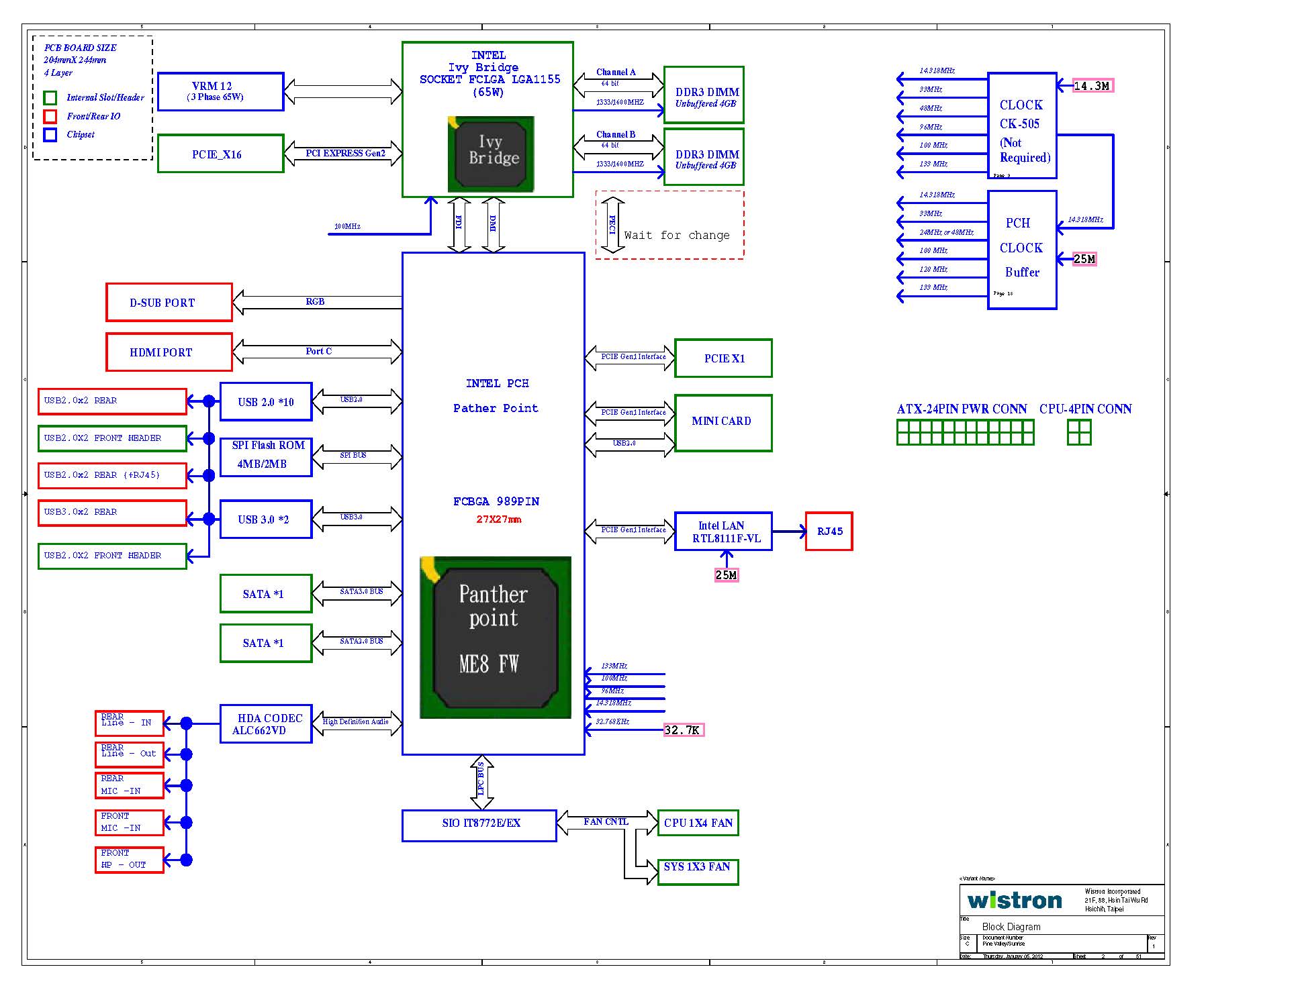Click the PECI double arrow symbol
Image resolution: width=1304 pixels, height=1004 pixels.
612,225
